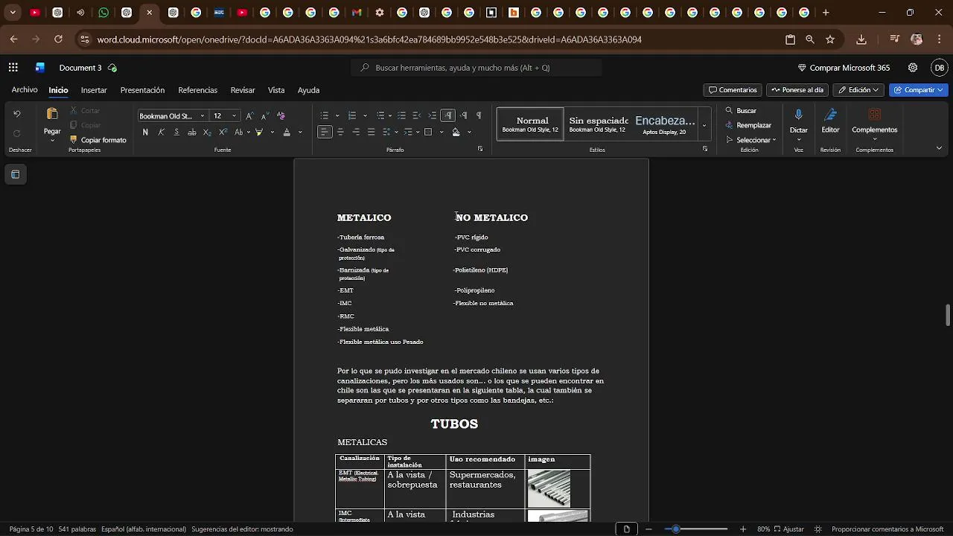The height and width of the screenshot is (536, 953).
Task: Open the font name dropdown
Action: pos(202,116)
